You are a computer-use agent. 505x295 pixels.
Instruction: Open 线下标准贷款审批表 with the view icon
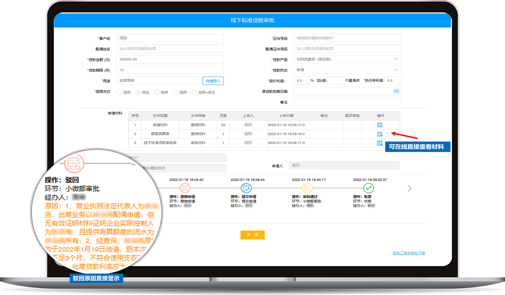click(x=380, y=143)
